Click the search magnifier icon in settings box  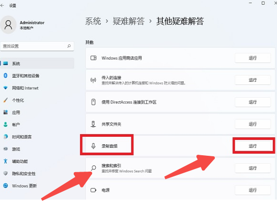69,46
